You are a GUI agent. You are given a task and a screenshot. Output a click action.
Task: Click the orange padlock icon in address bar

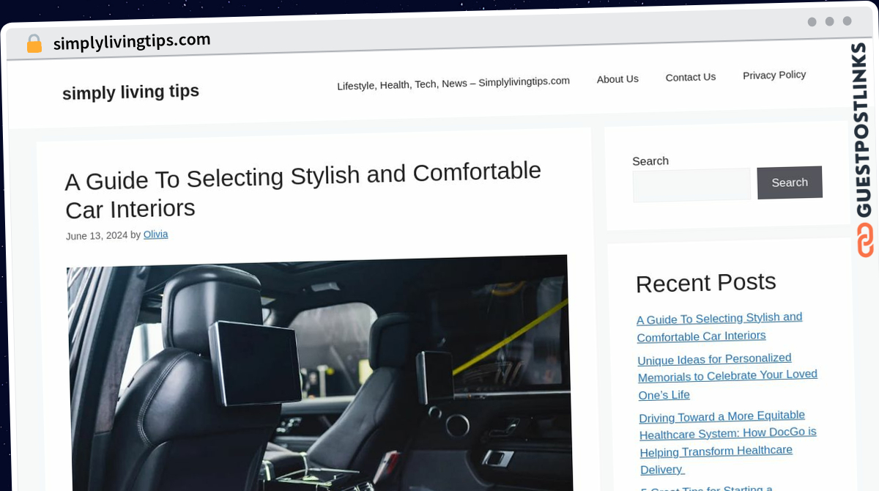point(34,44)
